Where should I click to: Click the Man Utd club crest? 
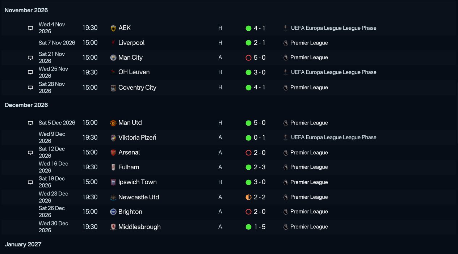[x=113, y=123]
